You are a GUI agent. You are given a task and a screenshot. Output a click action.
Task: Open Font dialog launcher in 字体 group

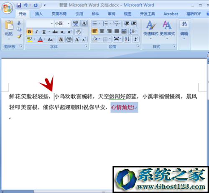click(86, 46)
